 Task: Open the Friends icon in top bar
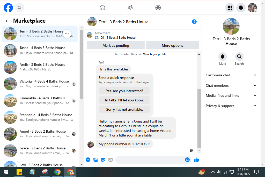[x=130, y=8]
